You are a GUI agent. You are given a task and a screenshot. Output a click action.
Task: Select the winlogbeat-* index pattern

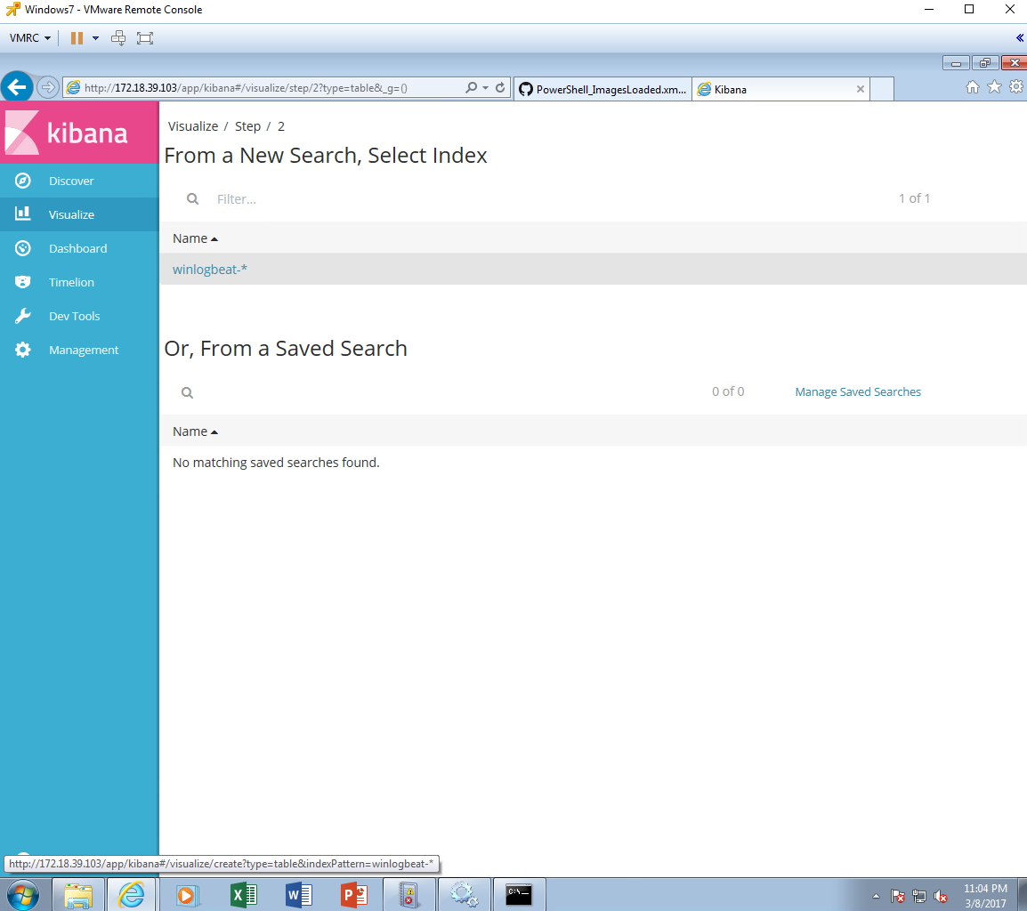210,270
